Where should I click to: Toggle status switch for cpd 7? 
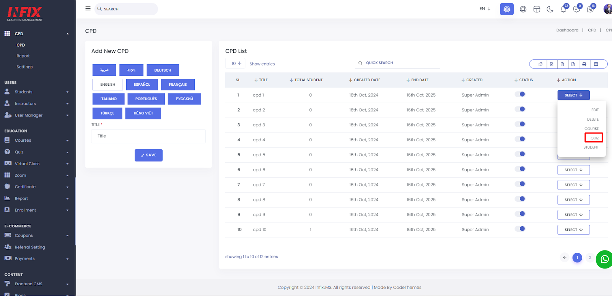click(x=520, y=184)
